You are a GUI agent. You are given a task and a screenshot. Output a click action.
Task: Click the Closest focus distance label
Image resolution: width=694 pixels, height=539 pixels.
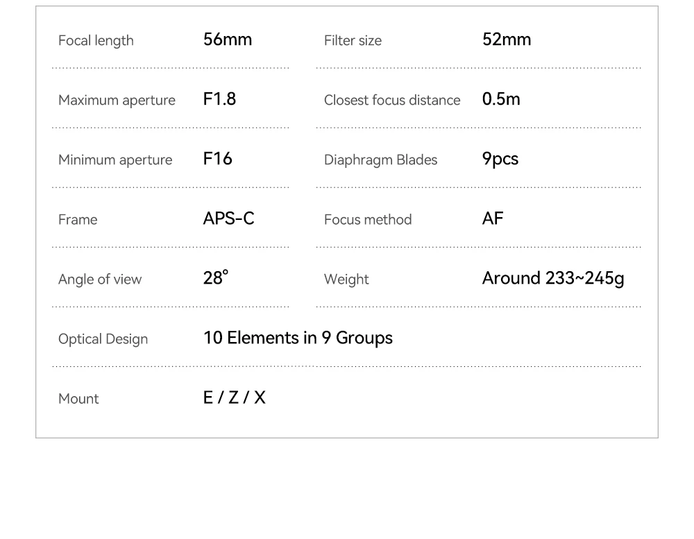[x=392, y=101]
